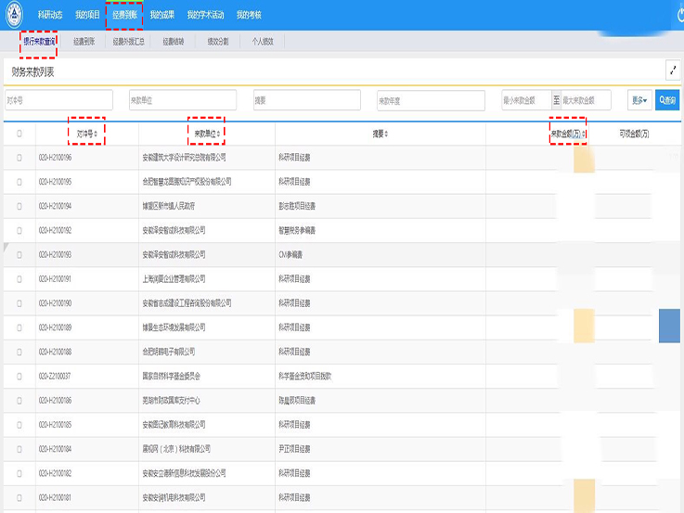
Task: Go to the 我的项目 menu
Action: click(x=87, y=15)
